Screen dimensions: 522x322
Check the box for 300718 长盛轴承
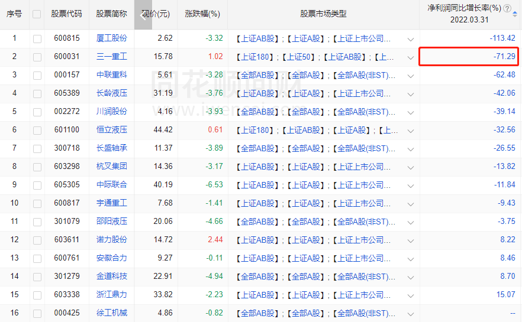37,148
